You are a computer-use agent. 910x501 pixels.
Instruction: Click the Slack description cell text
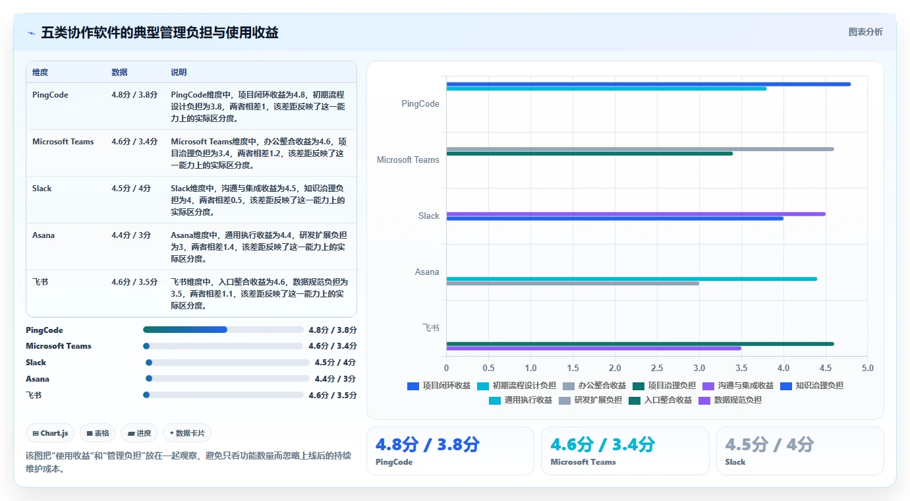pos(258,200)
